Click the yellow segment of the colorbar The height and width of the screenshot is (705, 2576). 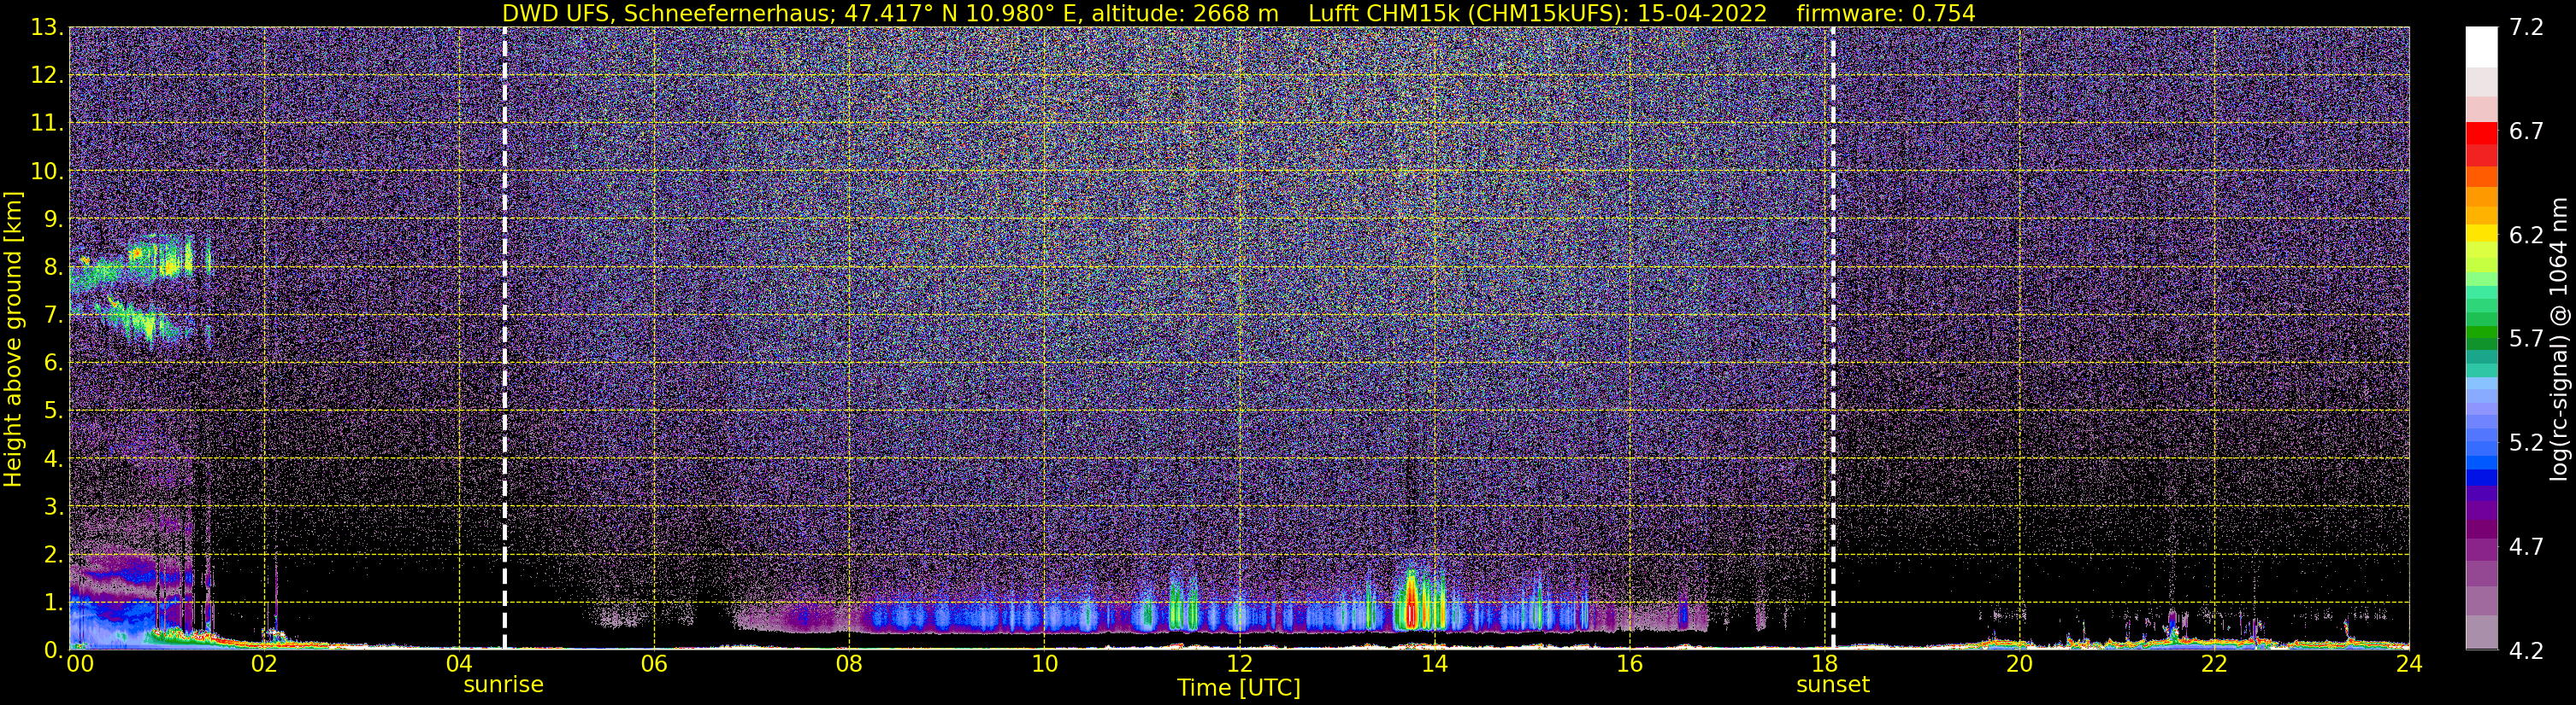tap(2481, 236)
